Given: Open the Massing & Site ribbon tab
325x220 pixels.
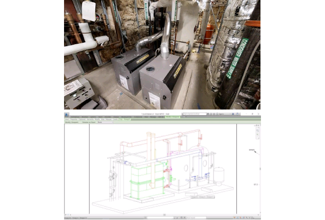Looking at the screenshot, I should pos(126,117).
